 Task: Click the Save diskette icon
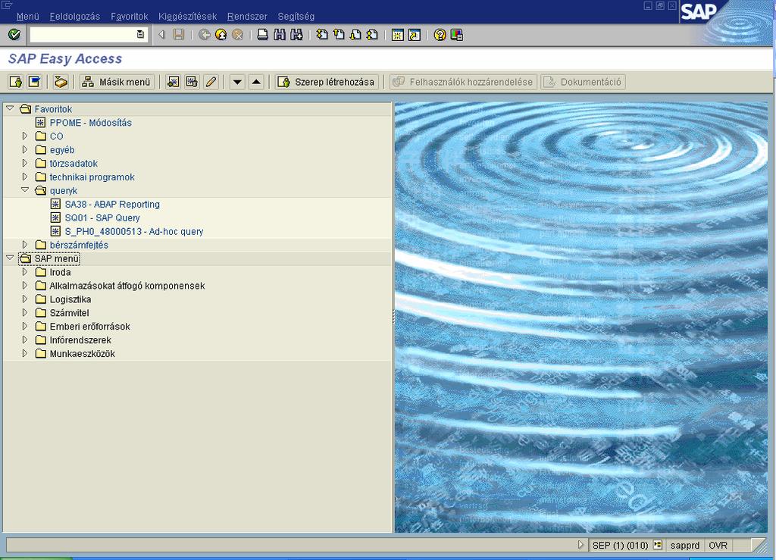[179, 35]
